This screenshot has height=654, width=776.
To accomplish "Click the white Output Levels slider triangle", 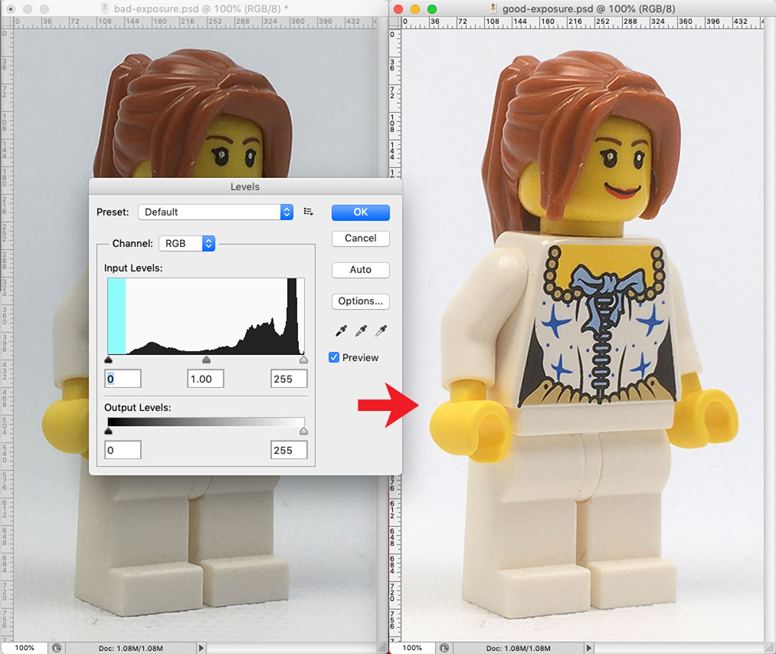I will point(303,430).
